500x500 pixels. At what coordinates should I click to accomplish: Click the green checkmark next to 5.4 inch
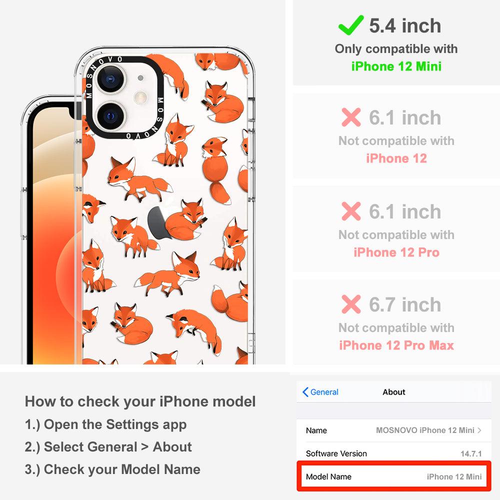(351, 25)
